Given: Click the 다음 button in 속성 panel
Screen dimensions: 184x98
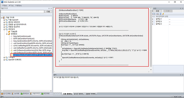Looking at the screenshot, I should [x=168, y=11].
